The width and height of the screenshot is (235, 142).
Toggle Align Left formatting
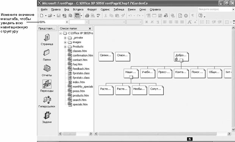(x=165, y=22)
